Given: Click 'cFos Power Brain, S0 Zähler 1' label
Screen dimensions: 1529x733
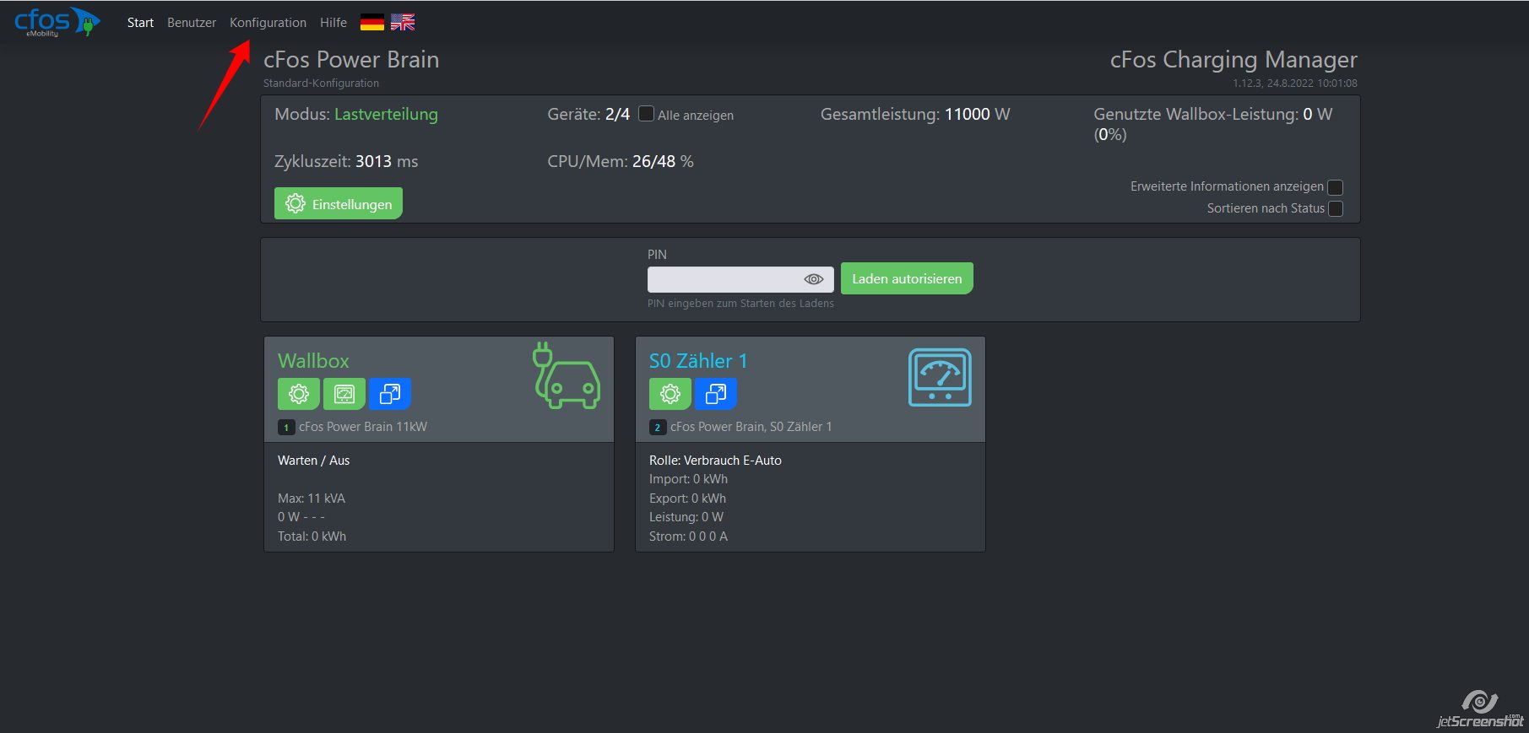Looking at the screenshot, I should [x=751, y=427].
